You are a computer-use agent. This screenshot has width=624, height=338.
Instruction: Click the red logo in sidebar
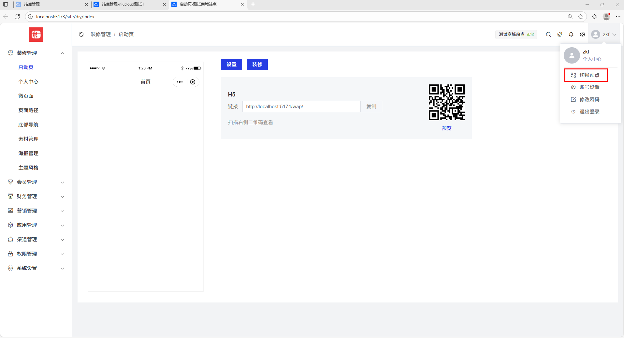(36, 35)
